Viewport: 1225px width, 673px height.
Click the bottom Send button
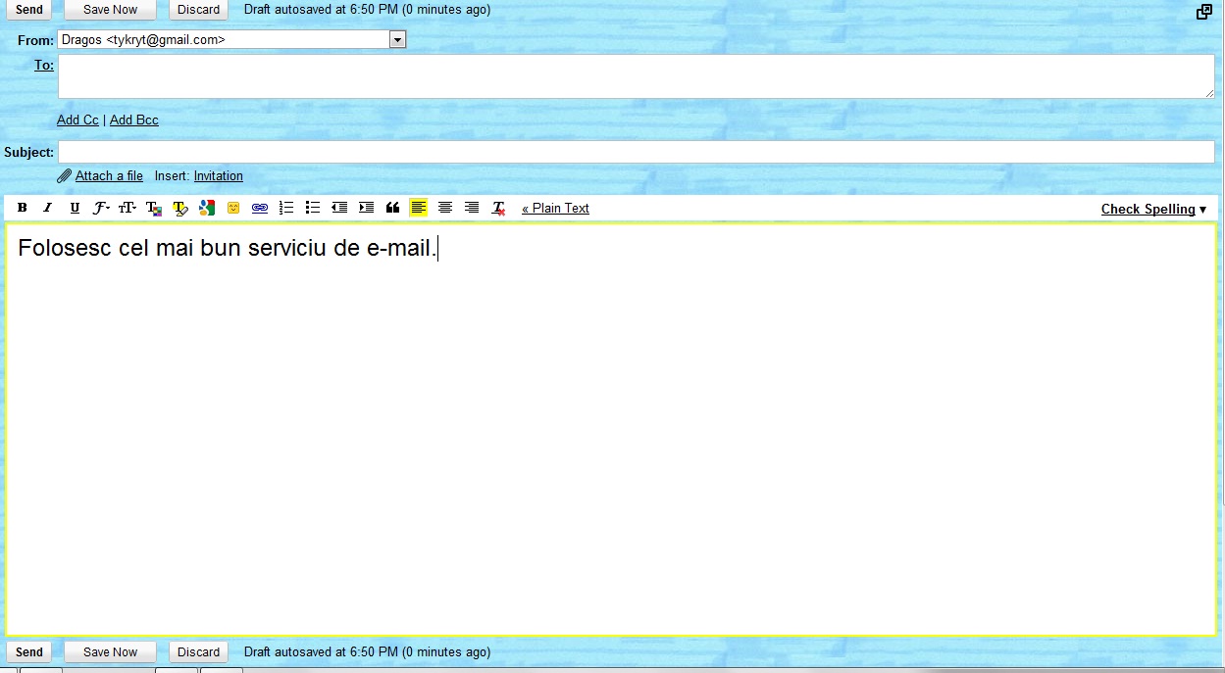29,652
